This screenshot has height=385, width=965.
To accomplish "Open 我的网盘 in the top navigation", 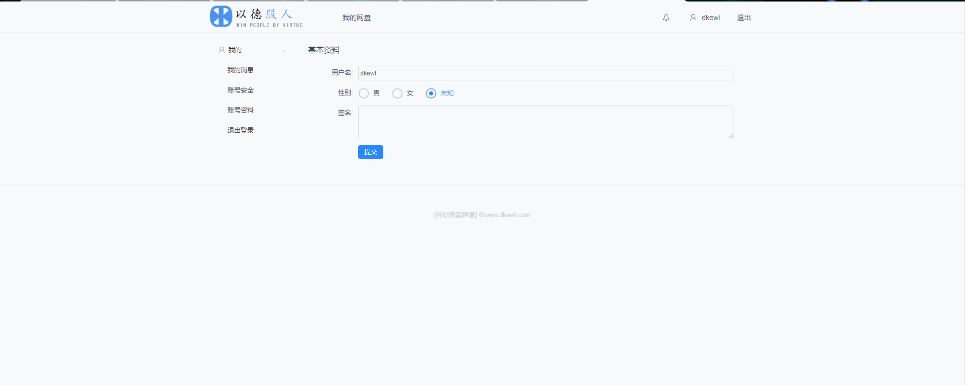I will (x=357, y=18).
